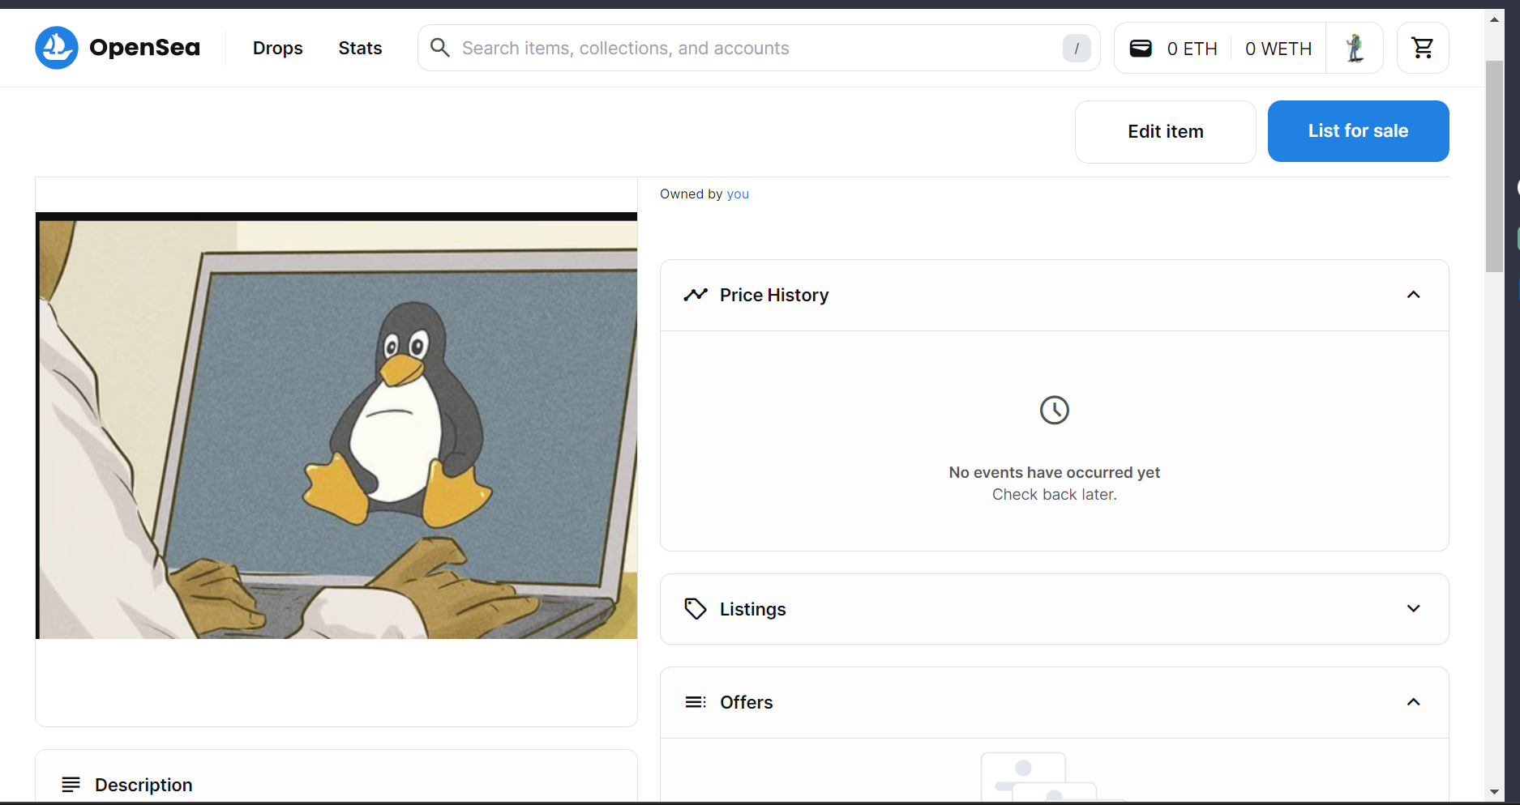
Task: View the 0 WETH balance
Action: tap(1278, 49)
